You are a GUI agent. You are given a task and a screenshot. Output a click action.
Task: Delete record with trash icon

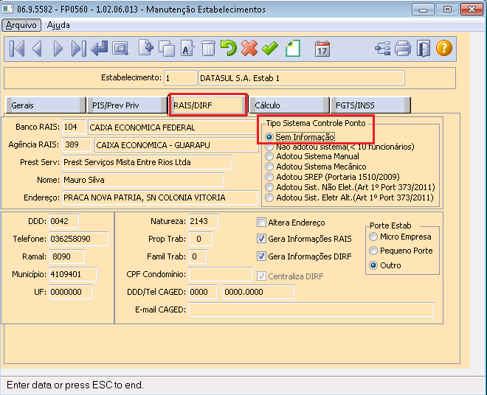click(x=208, y=49)
